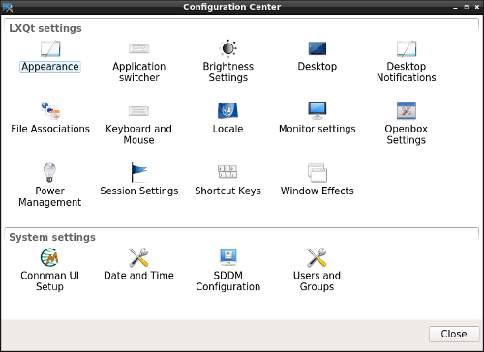This screenshot has width=484, height=352.
Task: Open the Desktop settings icon
Action: [318, 48]
